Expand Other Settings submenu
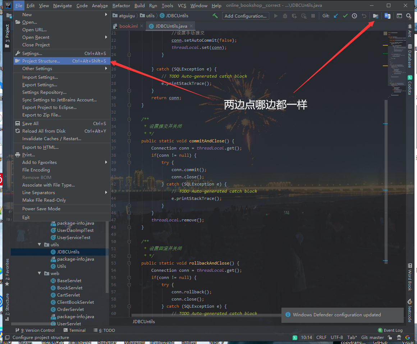 62,69
